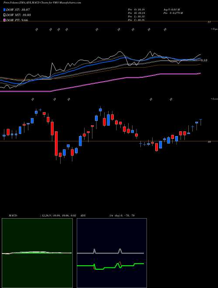Click the ADX '(14 day)' values text
Image resolution: width=218 pixels, height=288 pixels.
122,216
